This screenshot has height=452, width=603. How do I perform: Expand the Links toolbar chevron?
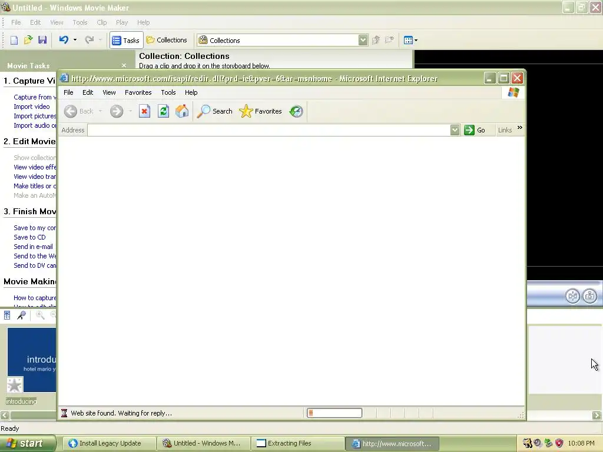pyautogui.click(x=520, y=128)
